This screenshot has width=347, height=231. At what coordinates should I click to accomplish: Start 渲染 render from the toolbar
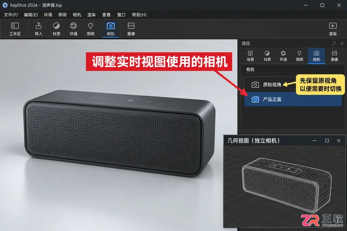(333, 29)
